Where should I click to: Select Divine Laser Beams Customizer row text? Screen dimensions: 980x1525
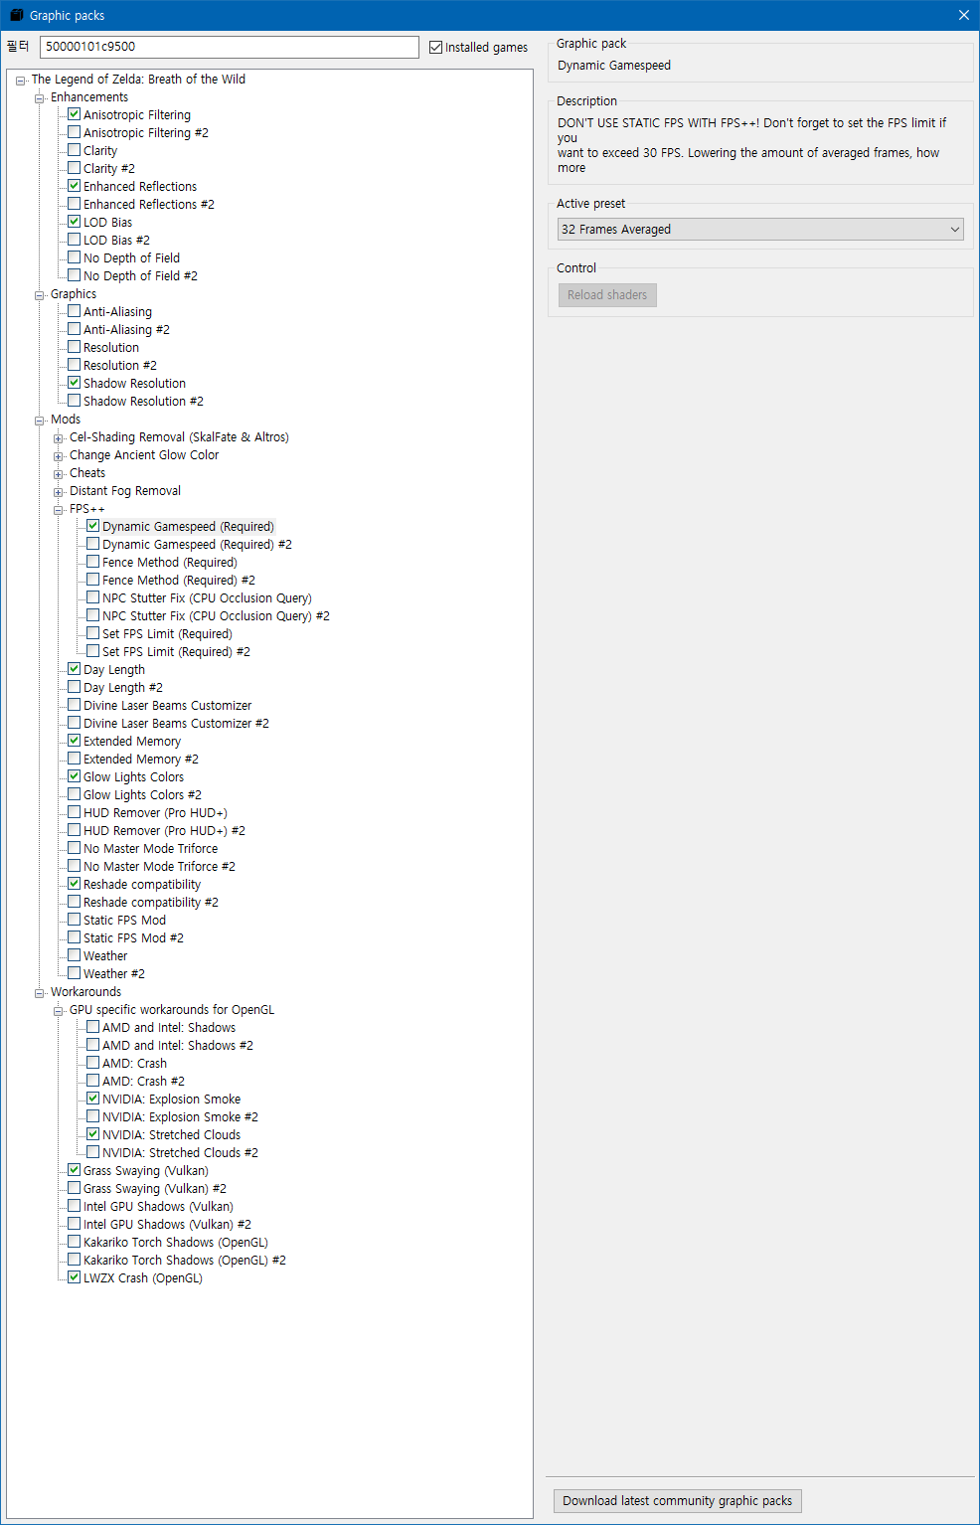pos(167,706)
